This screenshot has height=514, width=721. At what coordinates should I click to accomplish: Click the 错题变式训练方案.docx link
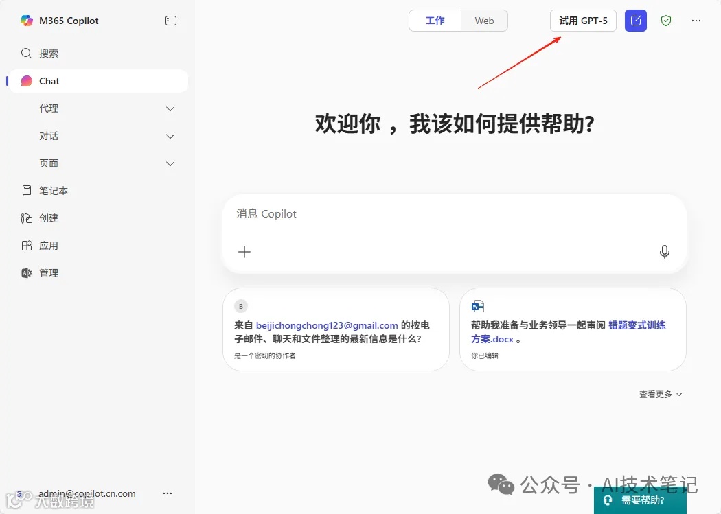(x=568, y=332)
